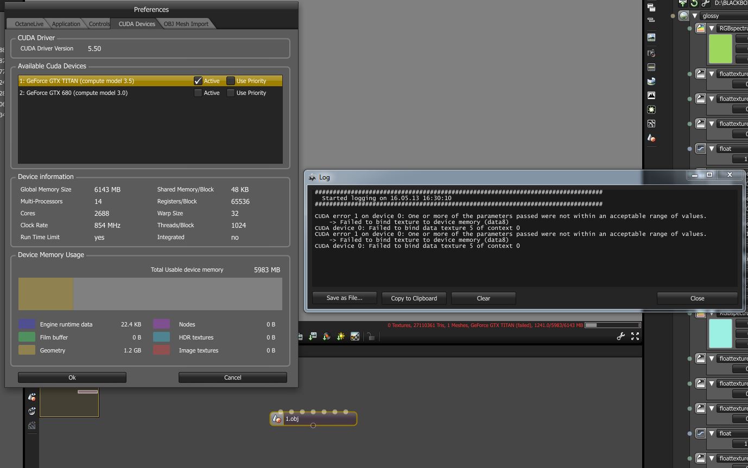
Task: Uncheck Active for GeForce GTX TITAN
Action: coord(198,81)
